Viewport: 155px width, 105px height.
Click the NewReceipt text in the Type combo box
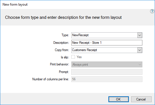(x=80, y=35)
